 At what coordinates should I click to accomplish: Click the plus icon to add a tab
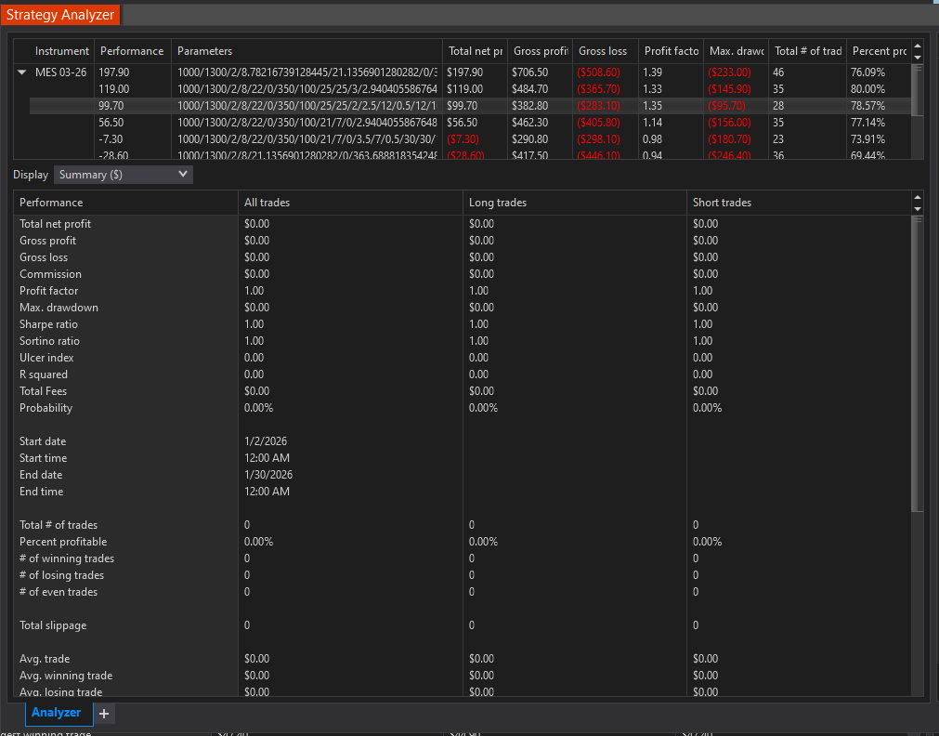coord(104,713)
